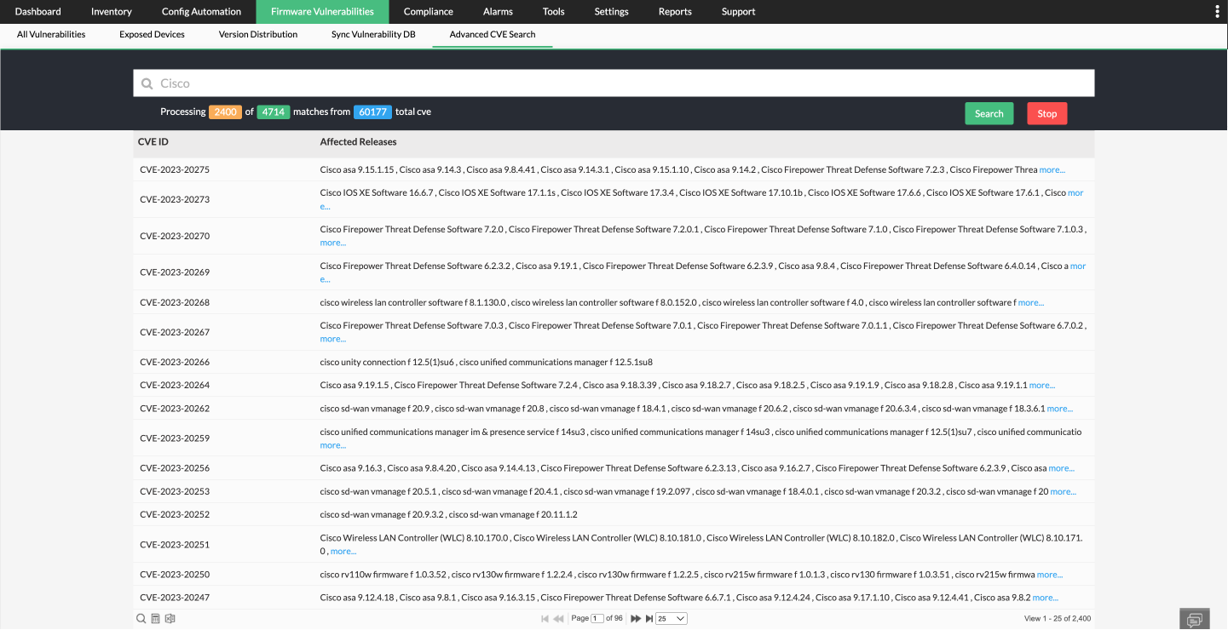The height and width of the screenshot is (630, 1228).
Task: Click the more link for CVE-2023-20264
Action: coord(1042,386)
